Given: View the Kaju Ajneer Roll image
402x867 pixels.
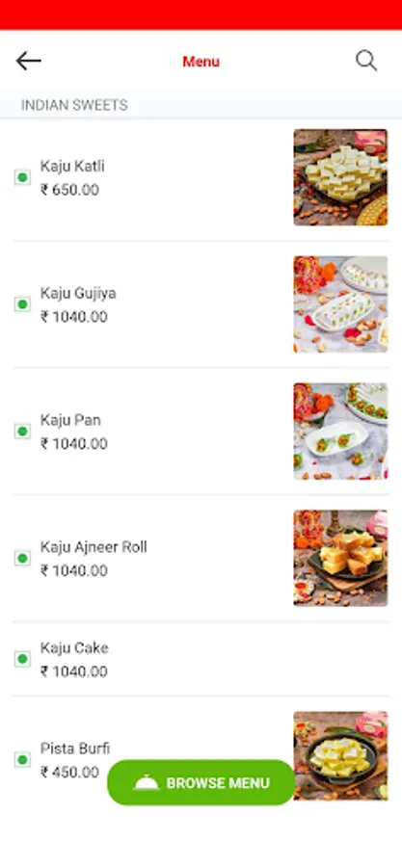Looking at the screenshot, I should (x=340, y=558).
